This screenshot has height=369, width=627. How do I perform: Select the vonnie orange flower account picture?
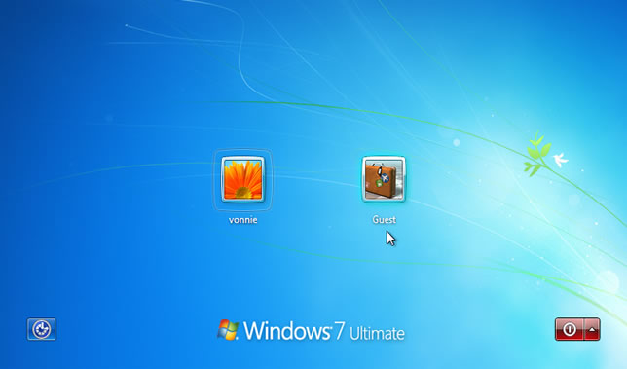tap(242, 179)
